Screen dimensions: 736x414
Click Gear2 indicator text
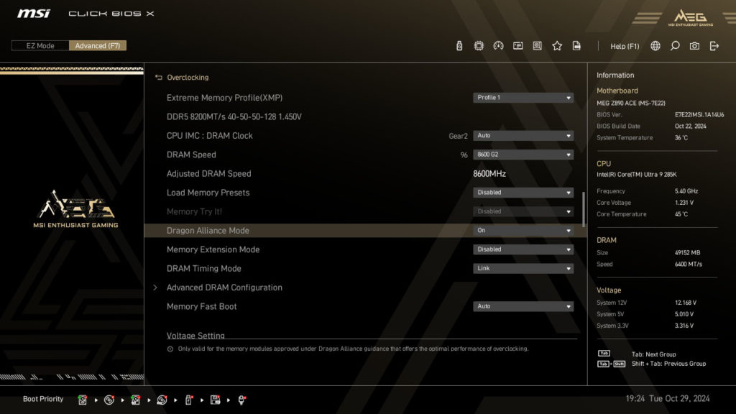point(458,136)
